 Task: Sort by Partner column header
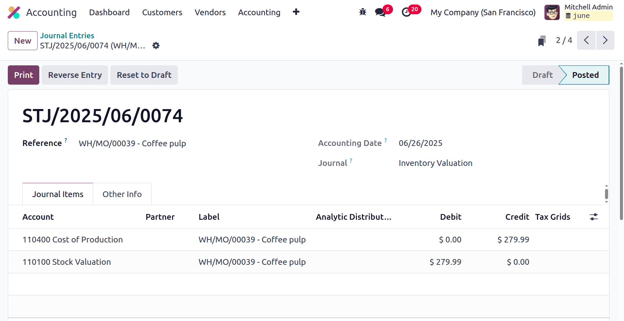point(160,217)
